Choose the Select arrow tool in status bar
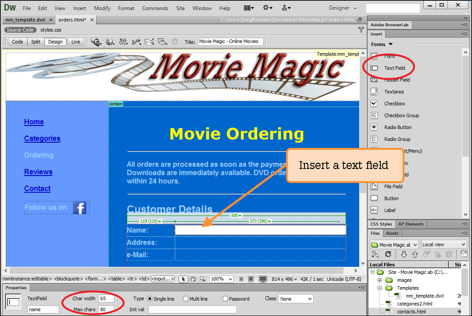Viewport: 472px width, 316px height. click(183, 279)
